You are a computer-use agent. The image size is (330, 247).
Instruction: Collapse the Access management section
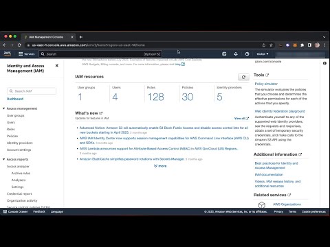3,108
